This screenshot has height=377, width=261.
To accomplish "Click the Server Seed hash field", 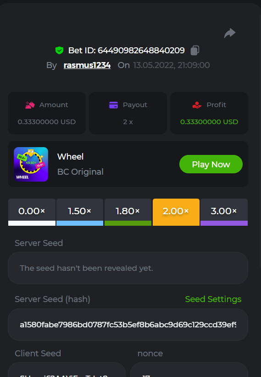I will [x=128, y=325].
